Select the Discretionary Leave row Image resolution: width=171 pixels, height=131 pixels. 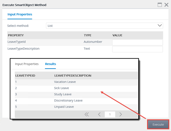click(x=76, y=101)
